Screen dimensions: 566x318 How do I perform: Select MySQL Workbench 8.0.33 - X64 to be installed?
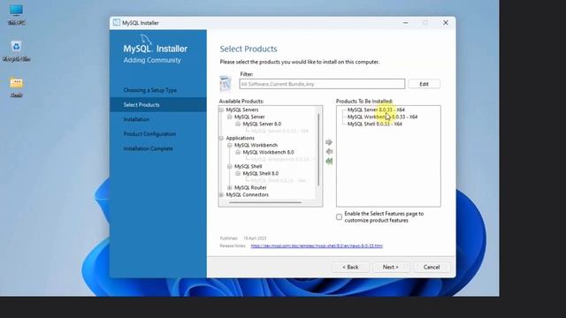coord(382,117)
